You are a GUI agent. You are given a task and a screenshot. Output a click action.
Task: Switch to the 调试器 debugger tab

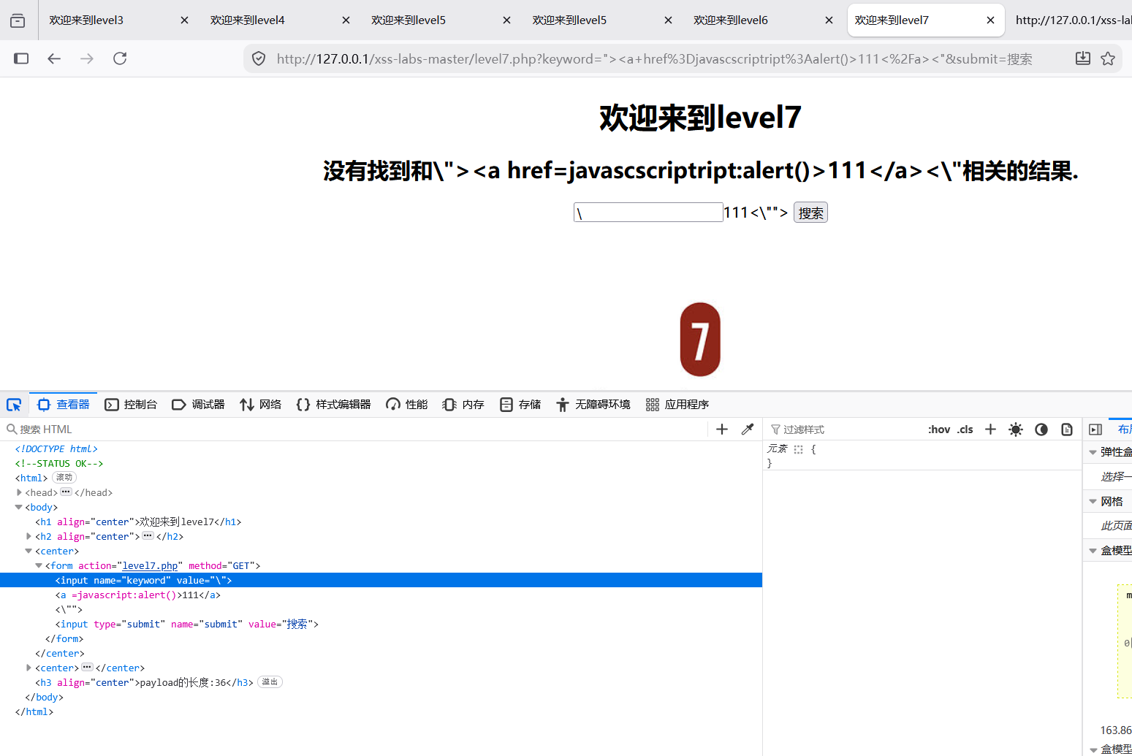click(198, 405)
